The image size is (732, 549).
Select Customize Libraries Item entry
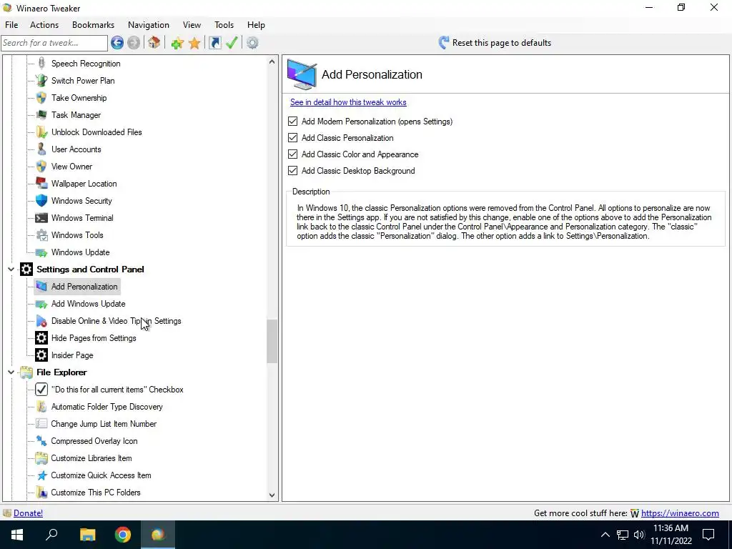pos(91,458)
